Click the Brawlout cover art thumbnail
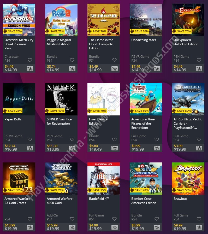This screenshot has height=234, width=208. 188,179
